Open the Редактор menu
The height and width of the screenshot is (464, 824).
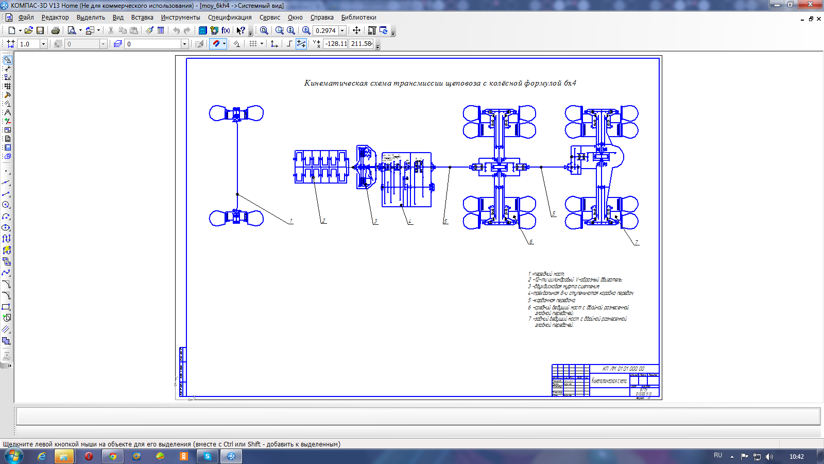55,18
